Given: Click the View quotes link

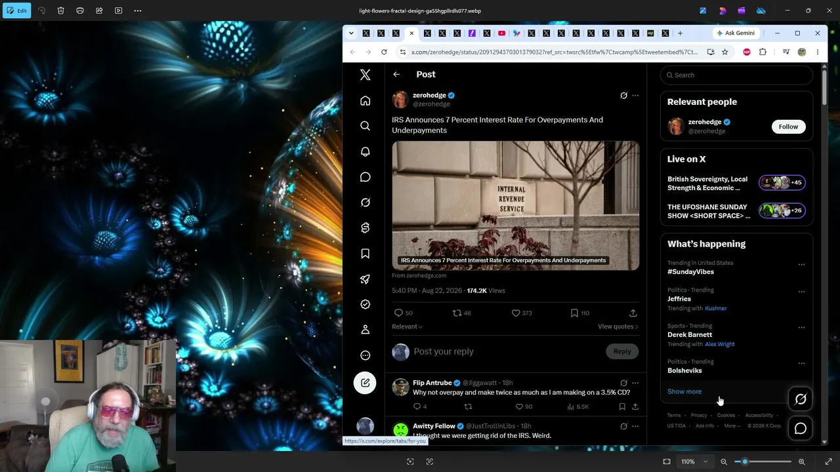Looking at the screenshot, I should tap(618, 326).
